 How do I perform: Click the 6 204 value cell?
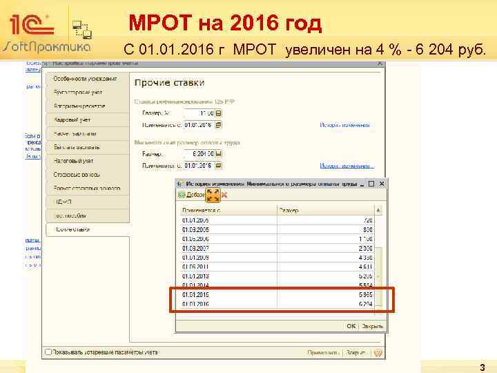tap(326, 304)
